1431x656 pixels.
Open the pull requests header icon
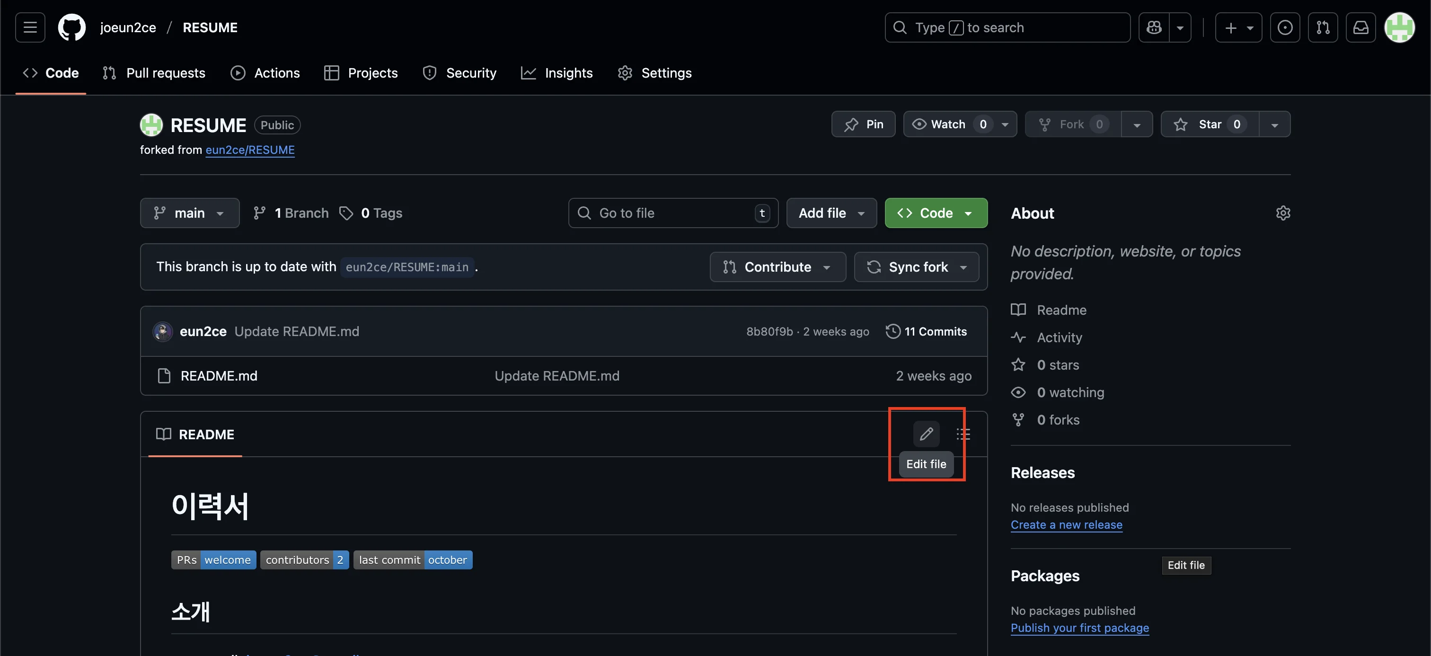pyautogui.click(x=1323, y=27)
